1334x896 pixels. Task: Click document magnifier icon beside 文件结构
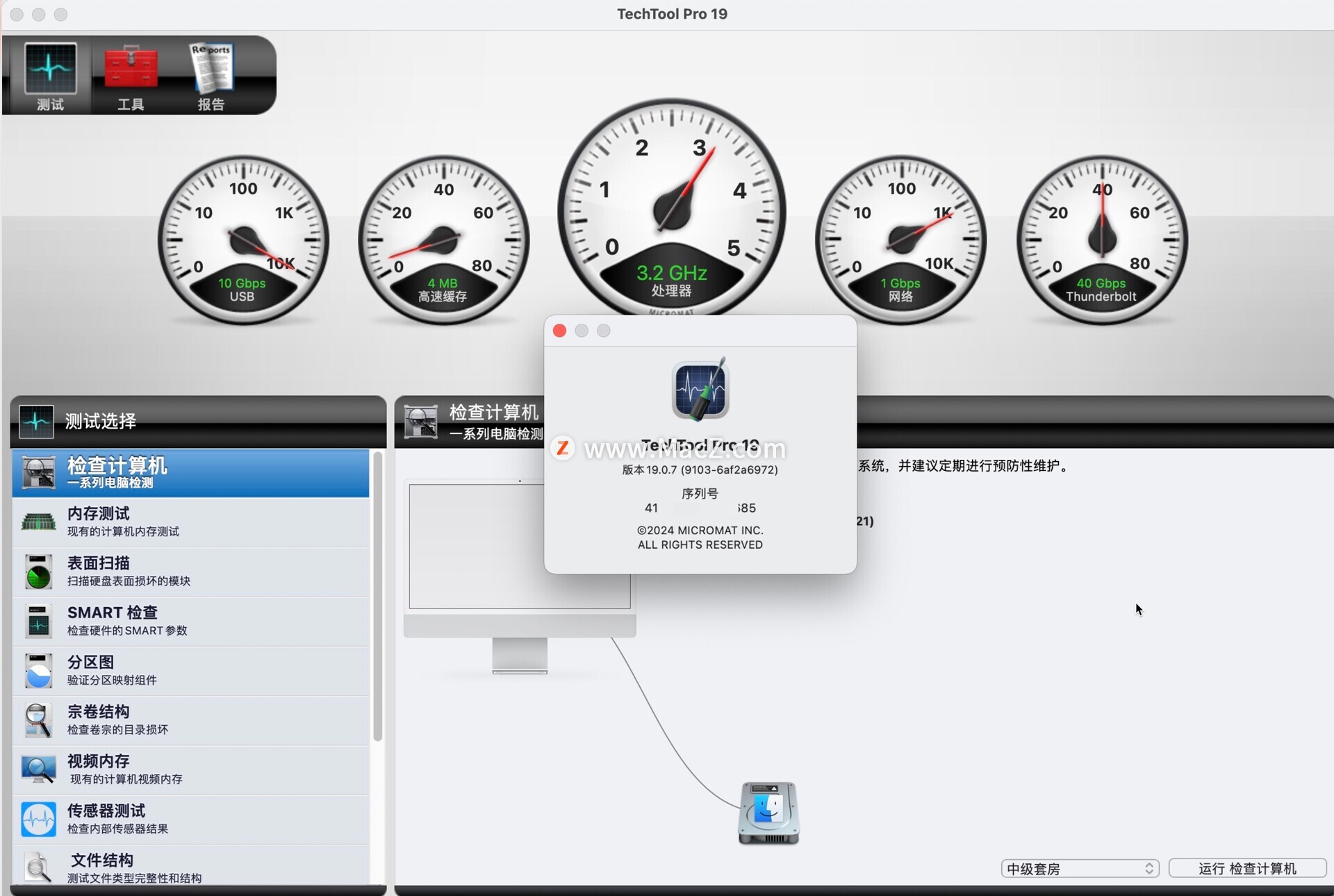38,868
